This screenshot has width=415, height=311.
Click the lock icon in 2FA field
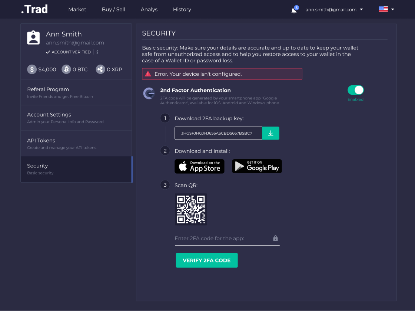point(275,238)
